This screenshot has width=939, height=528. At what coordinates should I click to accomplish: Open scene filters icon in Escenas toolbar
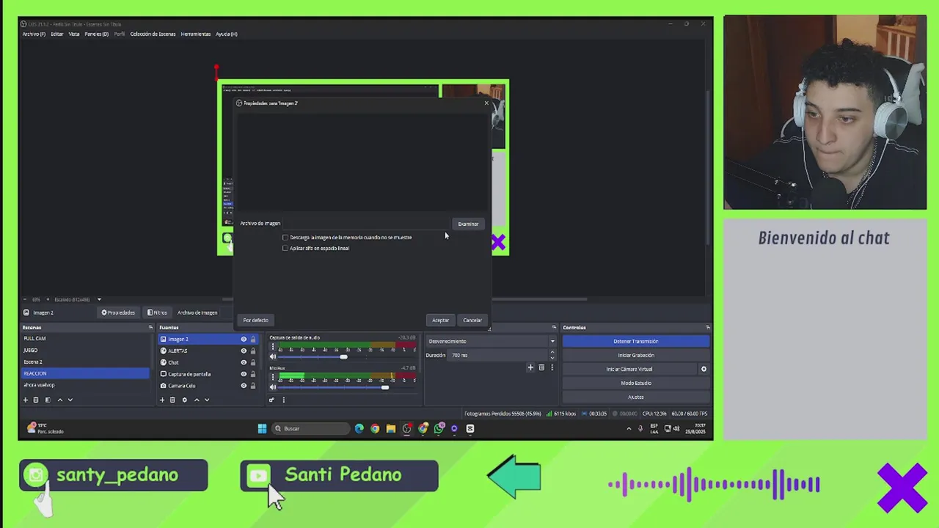tap(48, 400)
